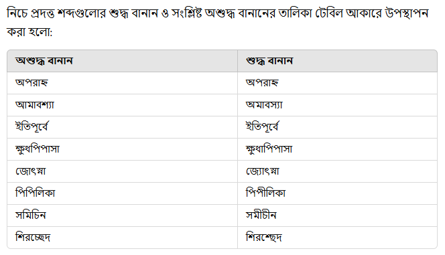Screen dimensions: 445x255
Task: Click the শুদ্ধ বানান column header
Action: point(337,61)
